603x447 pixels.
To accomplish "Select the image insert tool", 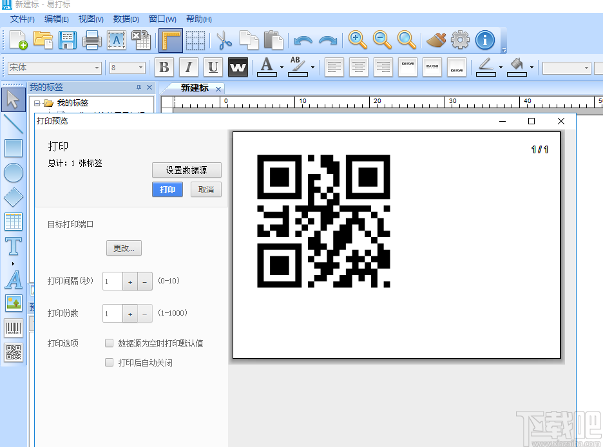I will pos(14,303).
